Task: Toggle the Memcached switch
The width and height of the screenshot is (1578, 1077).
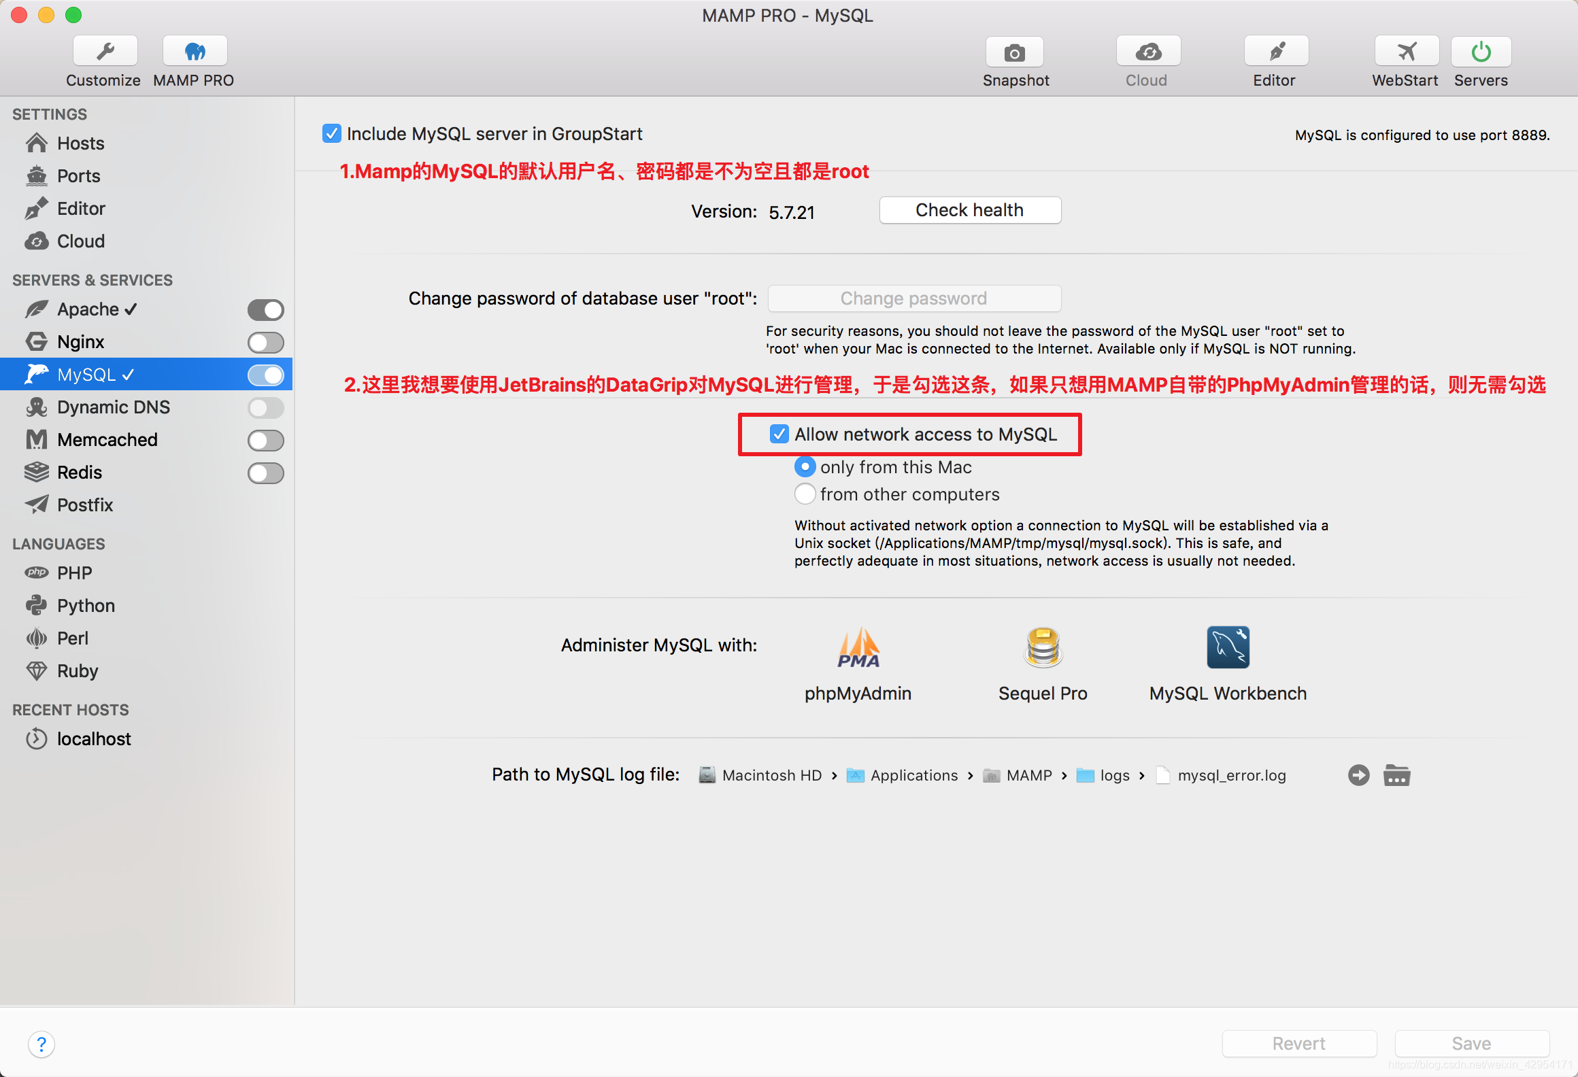Action: [x=266, y=441]
